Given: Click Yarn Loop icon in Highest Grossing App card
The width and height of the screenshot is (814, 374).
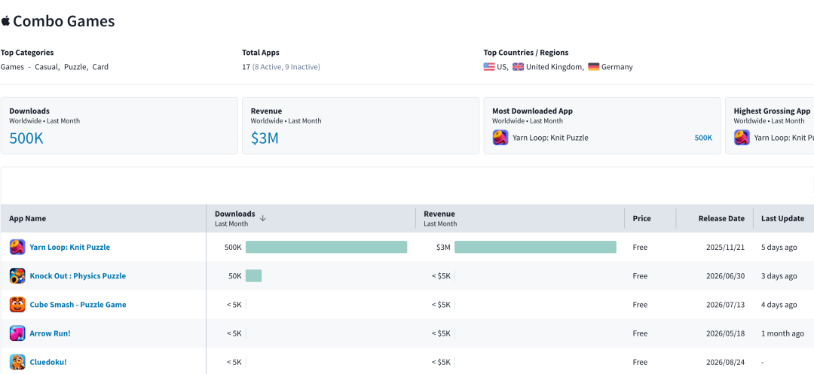Looking at the screenshot, I should tap(742, 138).
